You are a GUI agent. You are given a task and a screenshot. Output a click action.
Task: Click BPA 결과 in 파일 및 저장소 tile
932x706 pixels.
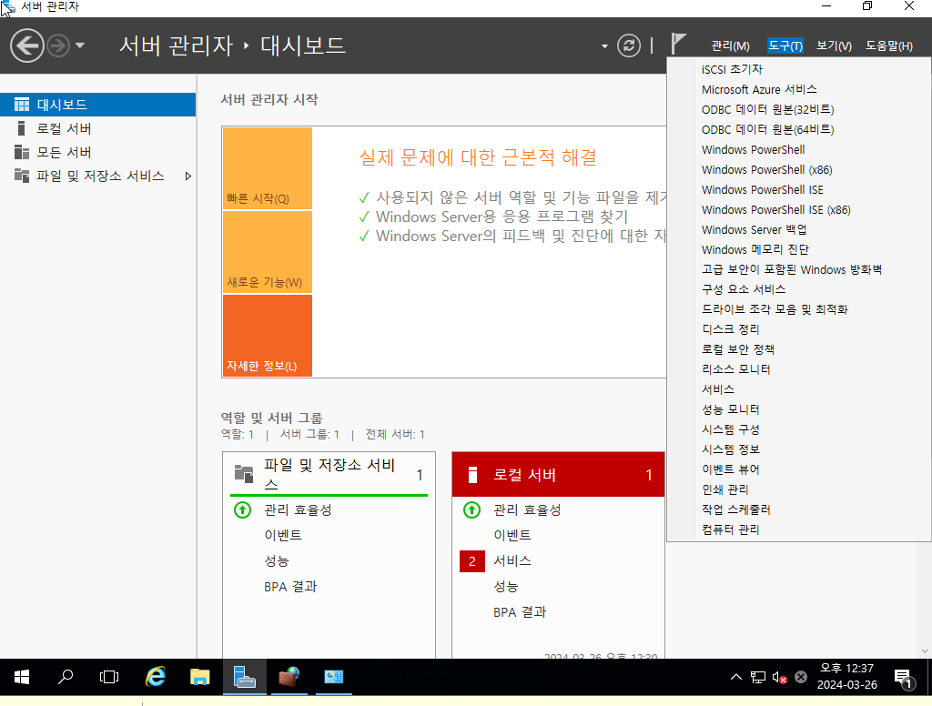[290, 587]
